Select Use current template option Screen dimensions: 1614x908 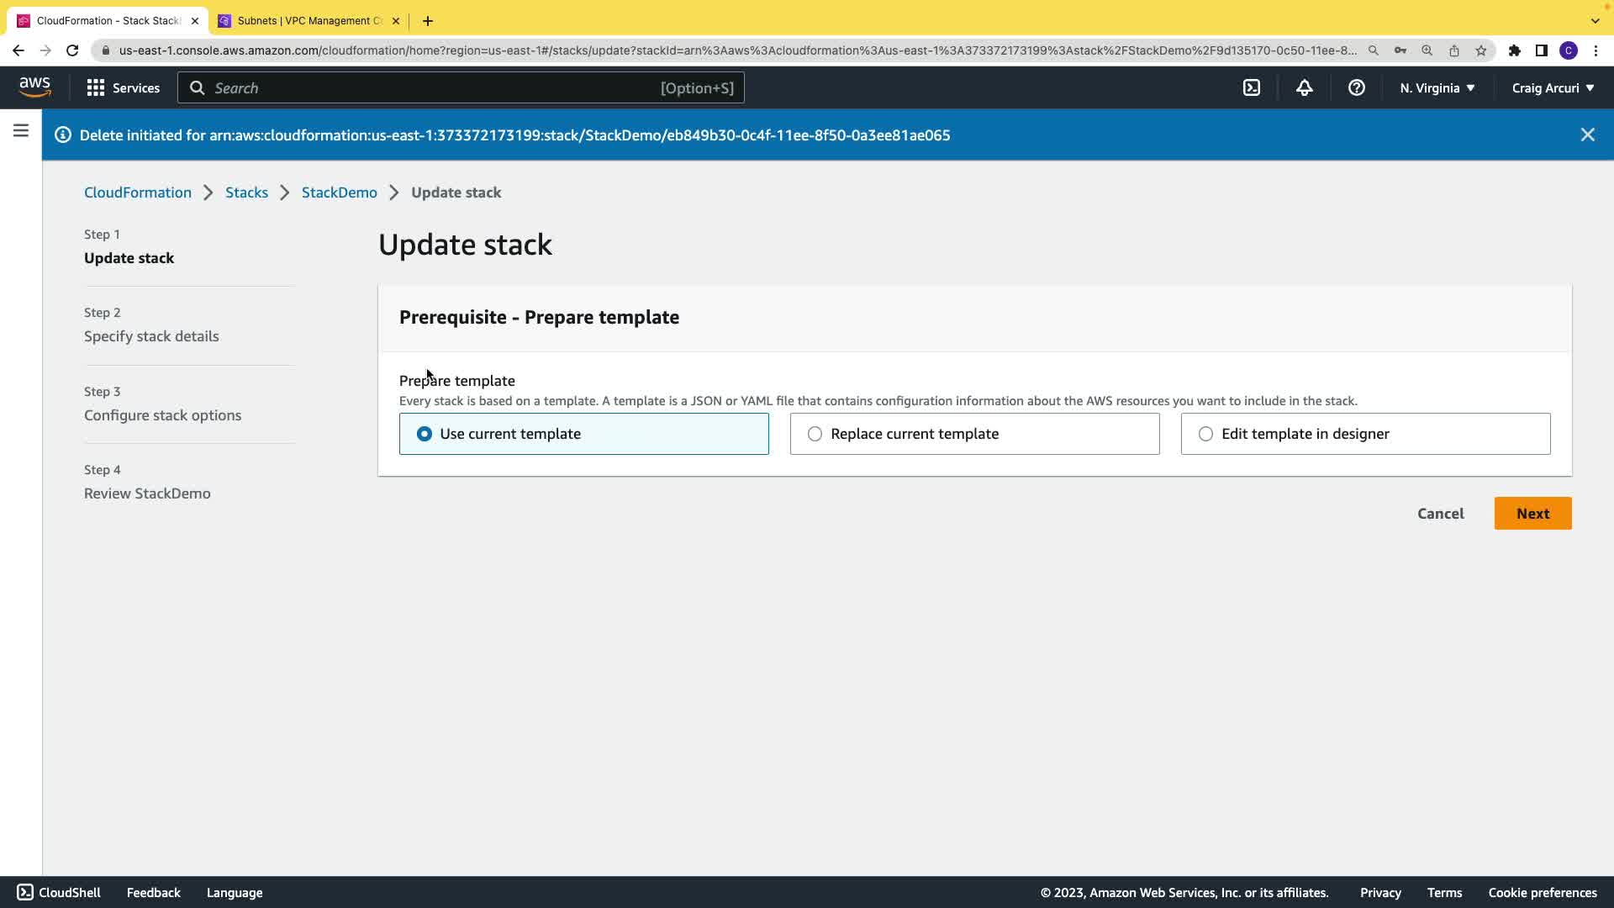pos(425,434)
